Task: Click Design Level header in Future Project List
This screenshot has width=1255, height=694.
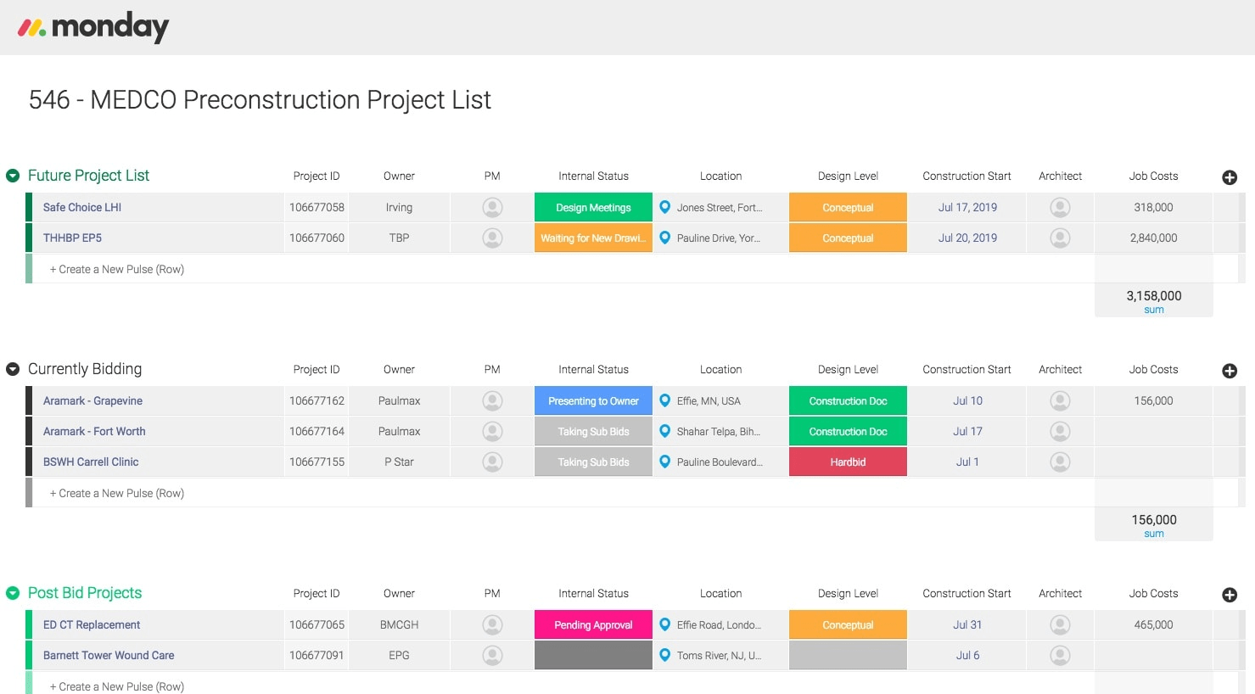Action: 848,176
